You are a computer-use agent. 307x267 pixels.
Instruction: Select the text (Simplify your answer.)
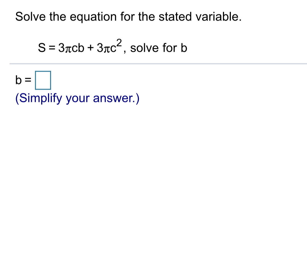pos(77,98)
